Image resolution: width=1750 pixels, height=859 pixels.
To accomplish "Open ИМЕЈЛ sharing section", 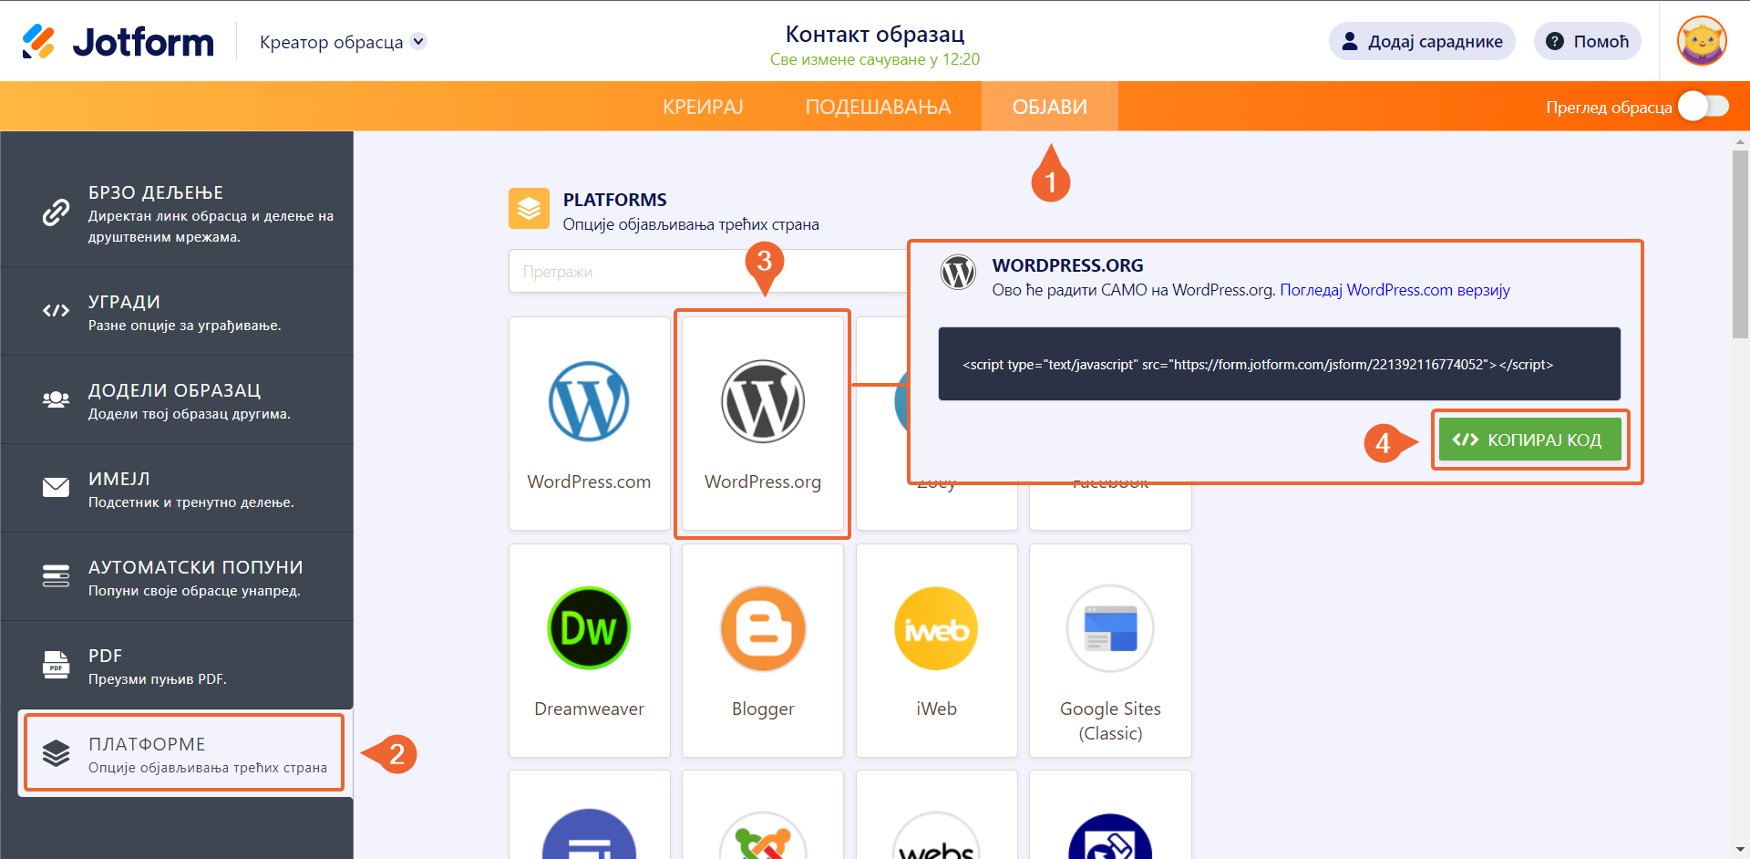I will (x=177, y=488).
